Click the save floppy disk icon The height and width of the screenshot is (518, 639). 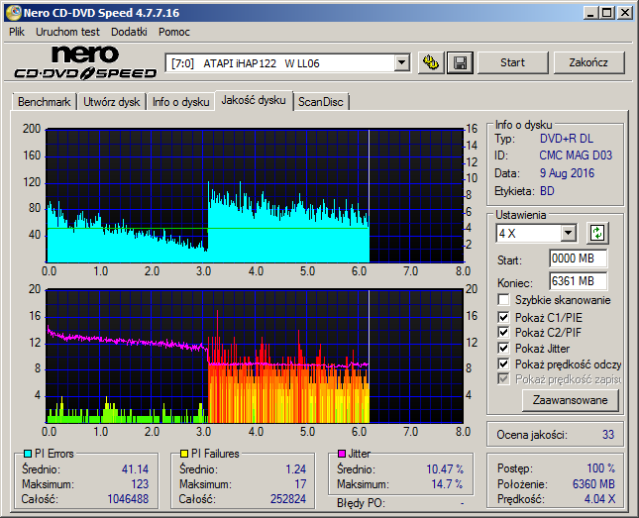(460, 62)
